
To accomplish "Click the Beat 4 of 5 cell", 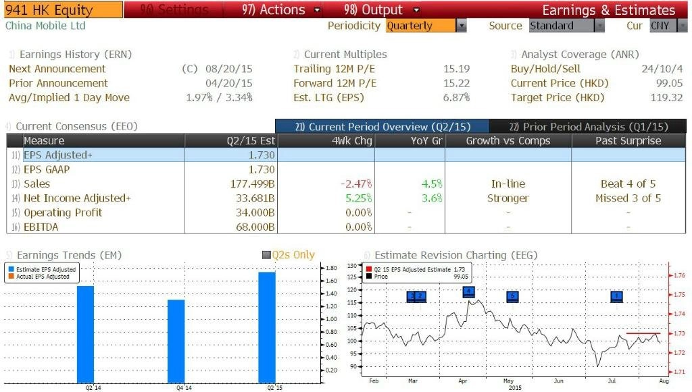I will [628, 184].
